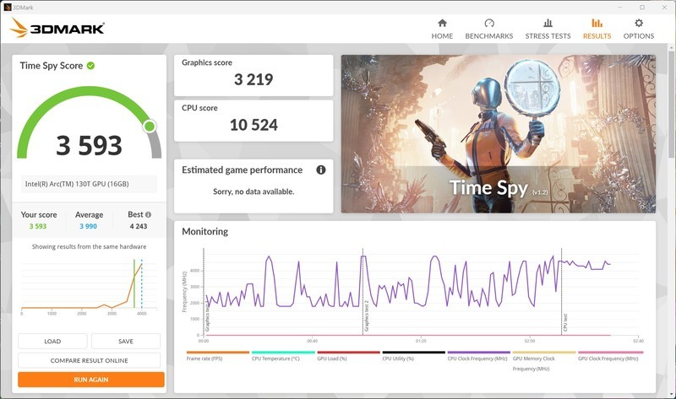
Task: Toggle GPU Clock Frequency legend swatch
Action: [610, 352]
